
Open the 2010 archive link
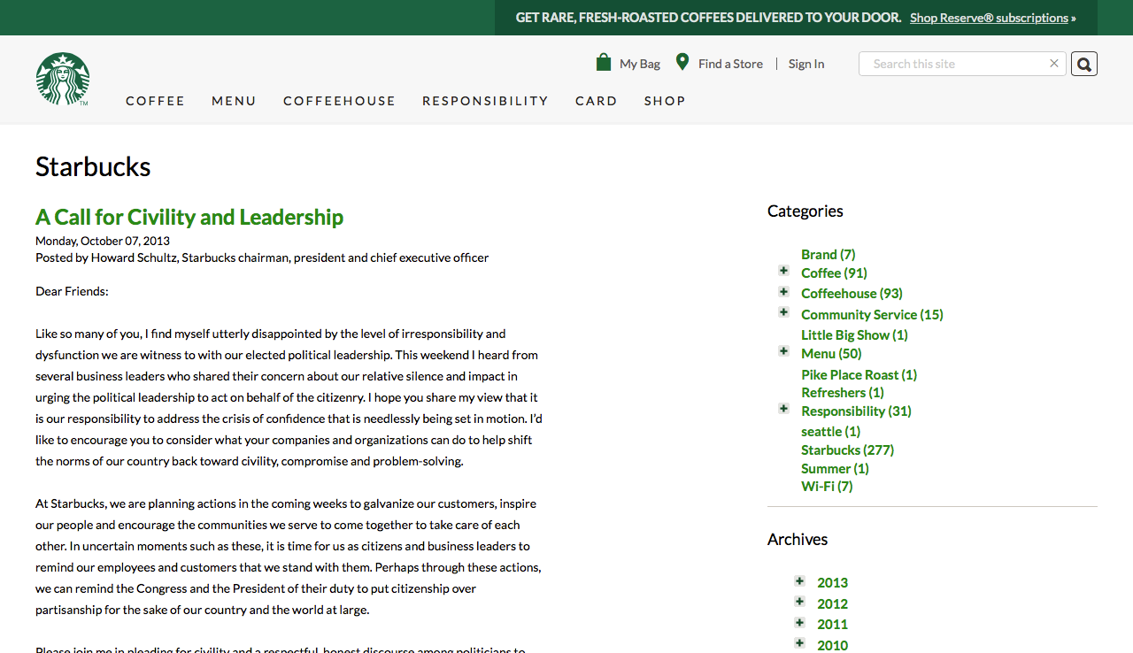[x=832, y=646]
